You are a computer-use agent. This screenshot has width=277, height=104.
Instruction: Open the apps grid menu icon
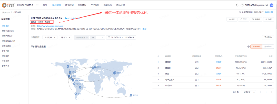37,5
